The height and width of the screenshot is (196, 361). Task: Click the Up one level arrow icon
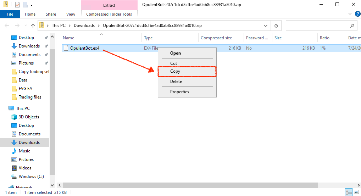coord(33,26)
